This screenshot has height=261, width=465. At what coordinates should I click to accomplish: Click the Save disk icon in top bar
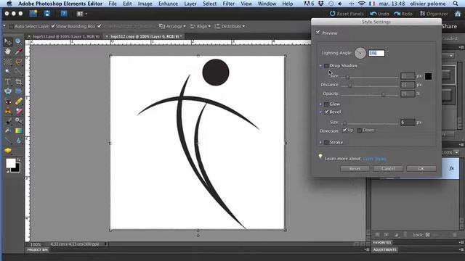point(46,14)
